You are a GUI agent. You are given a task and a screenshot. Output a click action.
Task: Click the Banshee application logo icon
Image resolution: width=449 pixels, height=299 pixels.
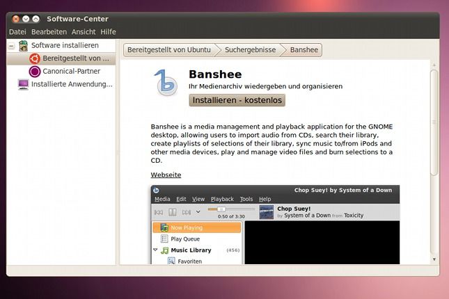(165, 83)
